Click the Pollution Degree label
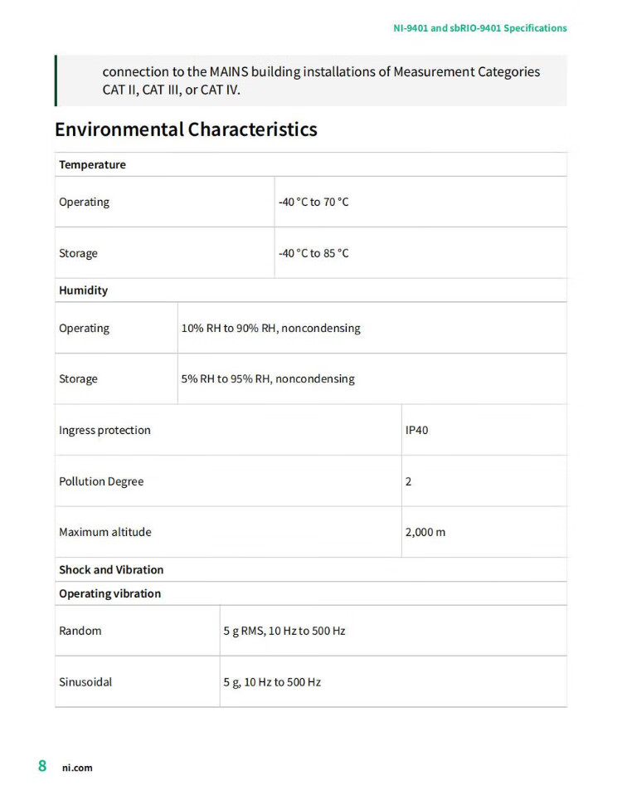This screenshot has height=805, width=622. (x=101, y=482)
